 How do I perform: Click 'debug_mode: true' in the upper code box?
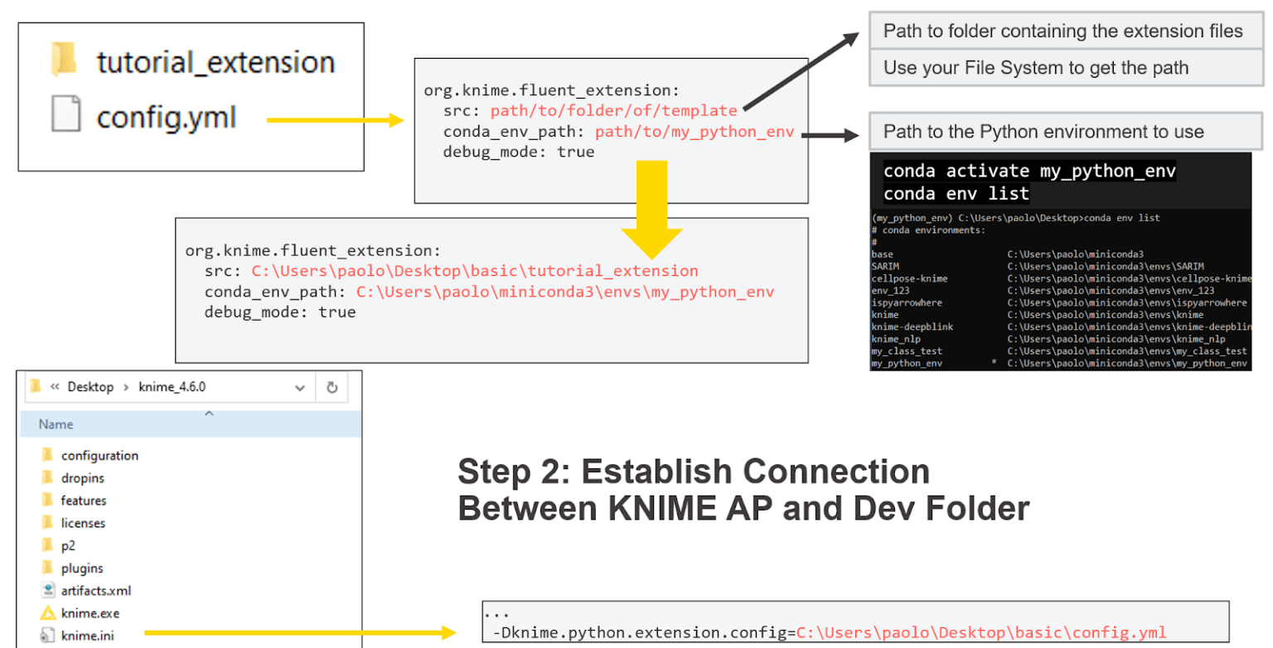[x=518, y=152]
